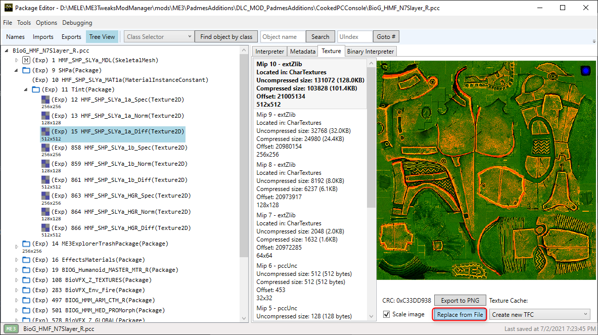Focus the UIndex input field
Image resolution: width=598 pixels, height=335 pixels.
pos(355,36)
